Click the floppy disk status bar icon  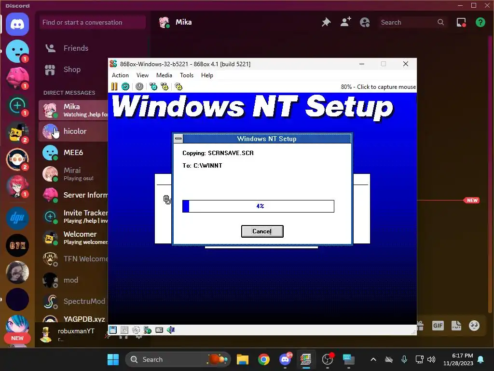tap(113, 330)
